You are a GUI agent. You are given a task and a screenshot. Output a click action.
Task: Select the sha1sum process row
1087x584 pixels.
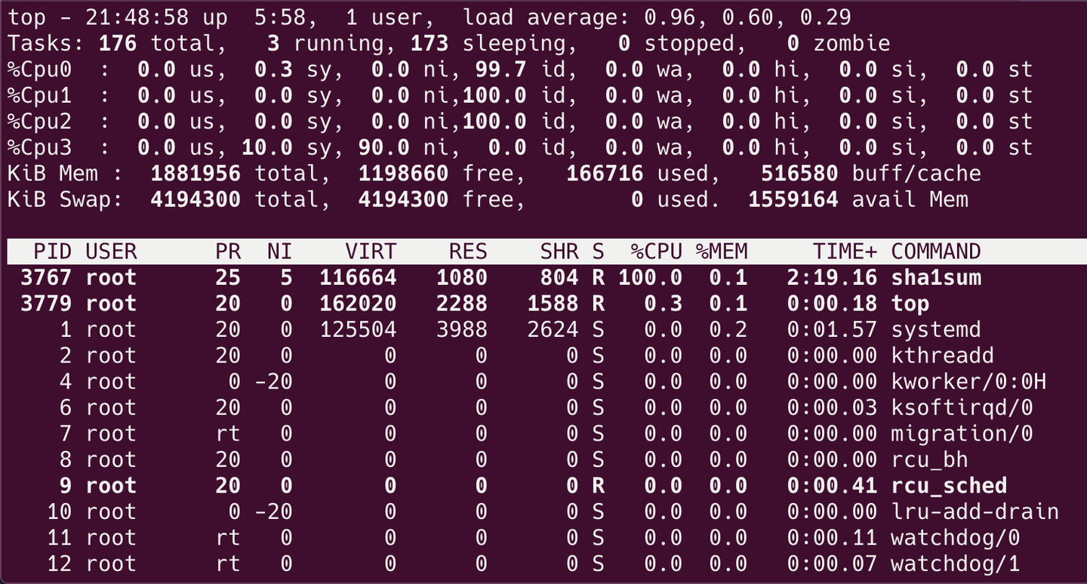[528, 277]
